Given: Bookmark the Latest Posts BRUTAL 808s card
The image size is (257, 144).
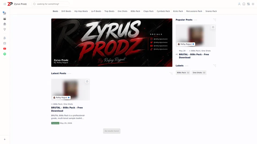Looking at the screenshot, I should pos(87,82).
